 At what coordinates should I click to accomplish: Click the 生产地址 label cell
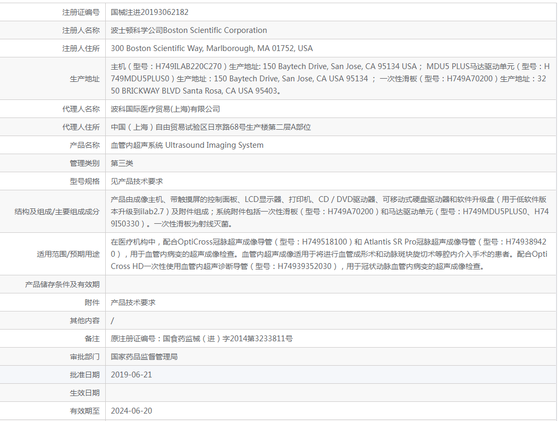tap(84, 79)
